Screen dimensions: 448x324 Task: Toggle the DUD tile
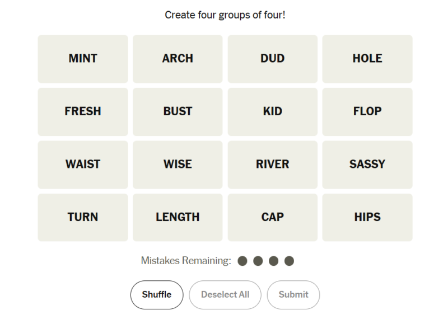(x=273, y=59)
